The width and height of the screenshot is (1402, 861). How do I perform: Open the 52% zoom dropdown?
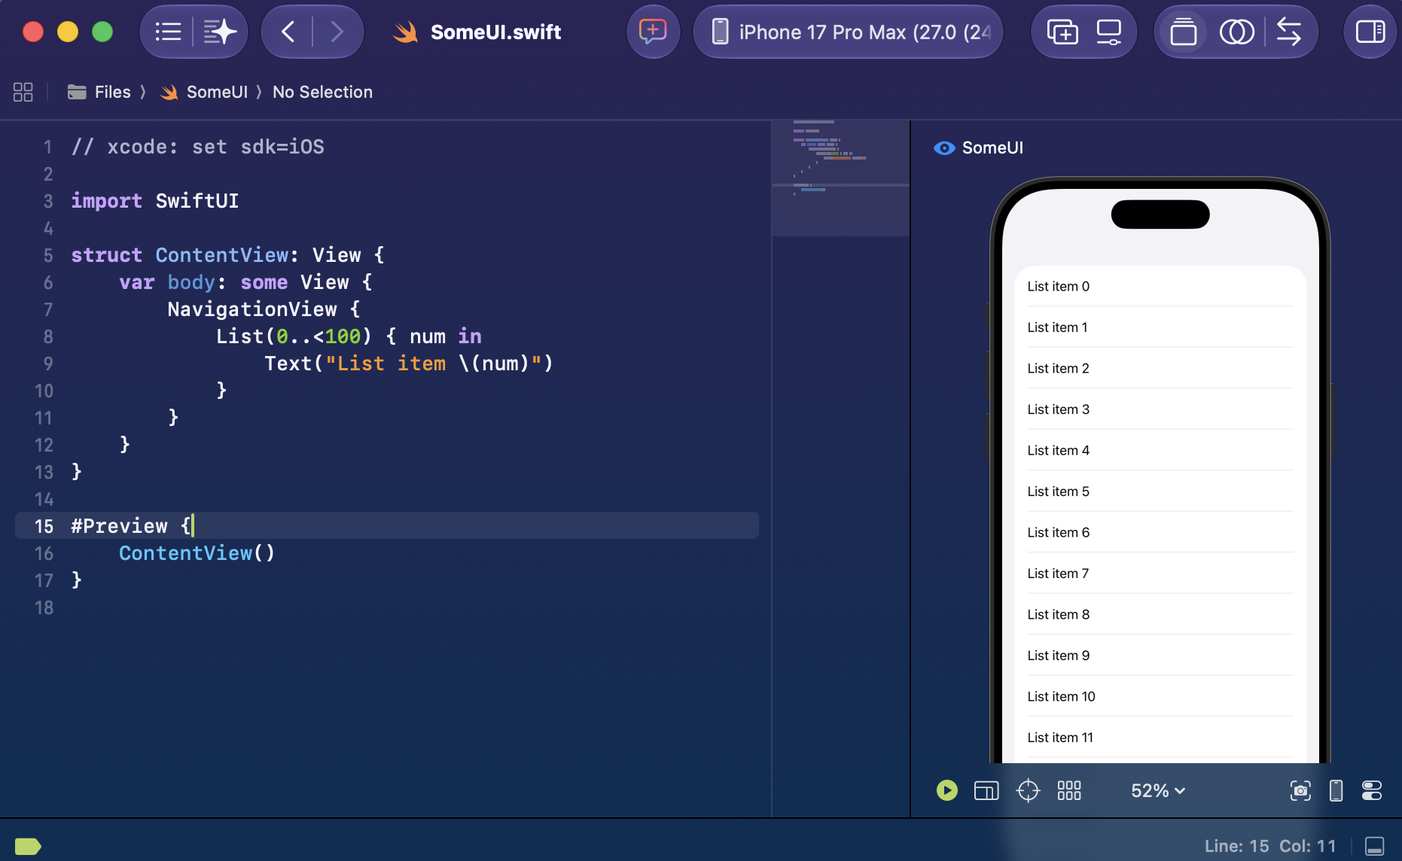[1158, 790]
